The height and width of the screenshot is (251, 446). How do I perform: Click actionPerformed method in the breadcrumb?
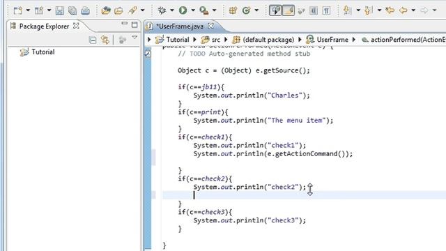408,40
